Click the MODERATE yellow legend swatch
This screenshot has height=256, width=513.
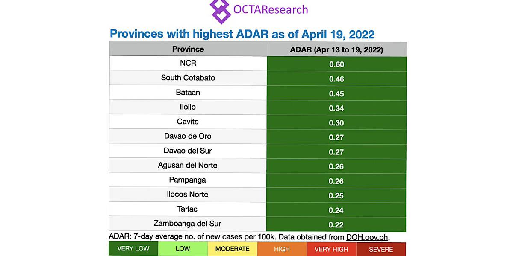click(232, 249)
